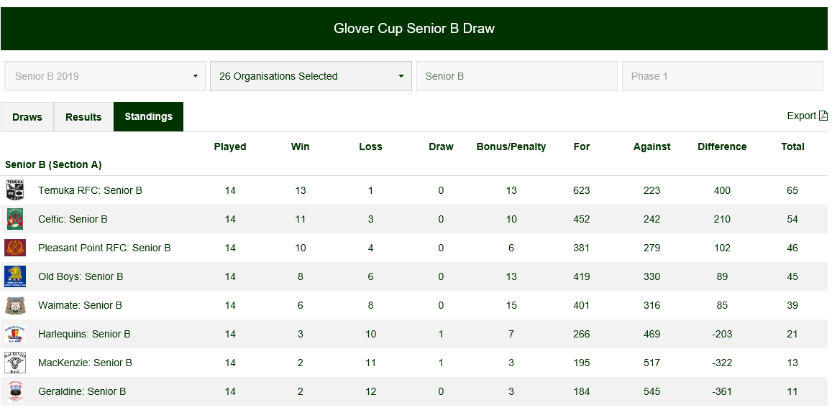Open the Results tab
This screenshot has height=415, width=832.
(83, 117)
